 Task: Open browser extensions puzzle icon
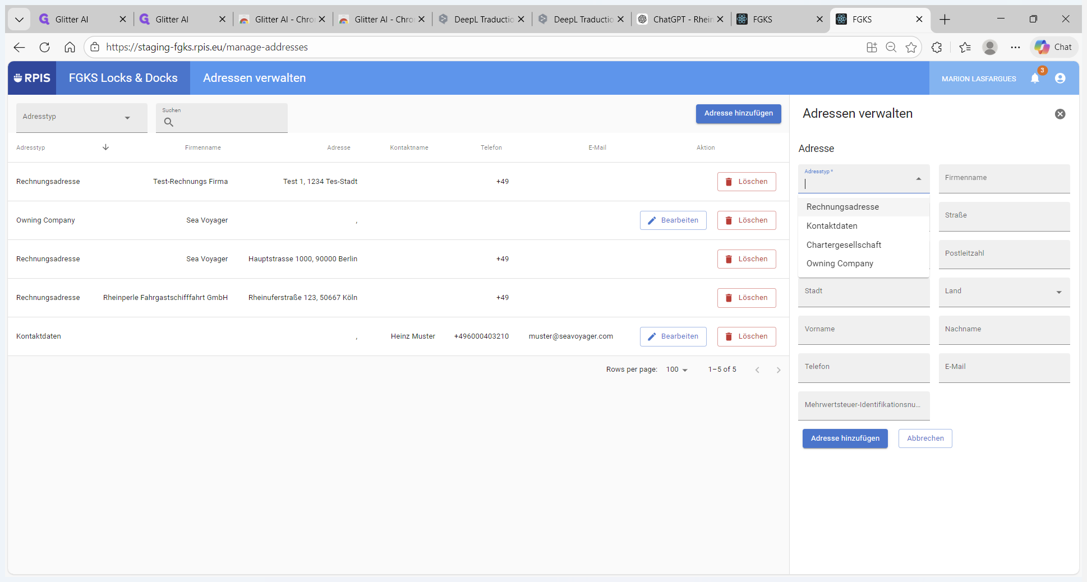tap(937, 47)
